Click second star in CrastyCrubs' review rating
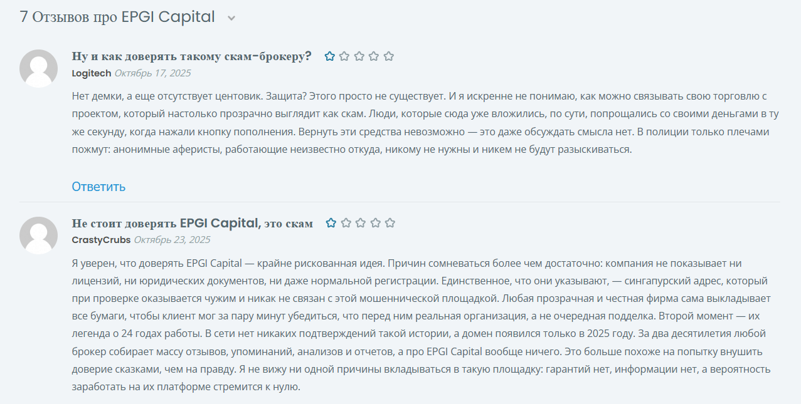Screen dimensions: 801x404 (346, 223)
